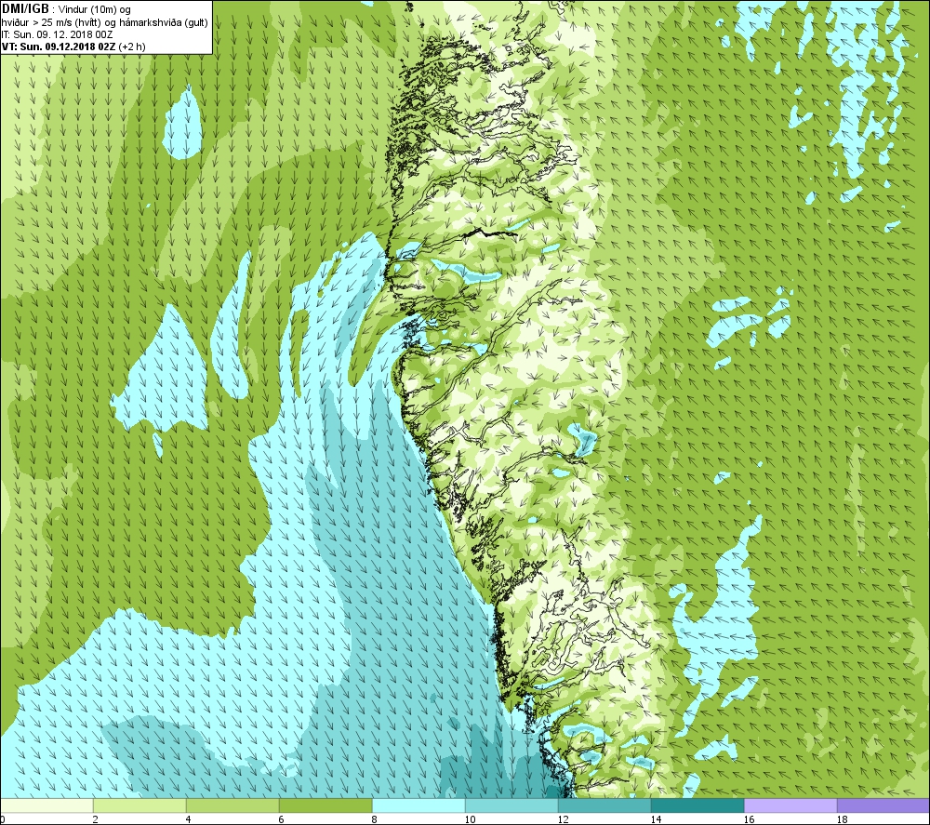Click the 'Vindur (10m) og' label

[95, 10]
